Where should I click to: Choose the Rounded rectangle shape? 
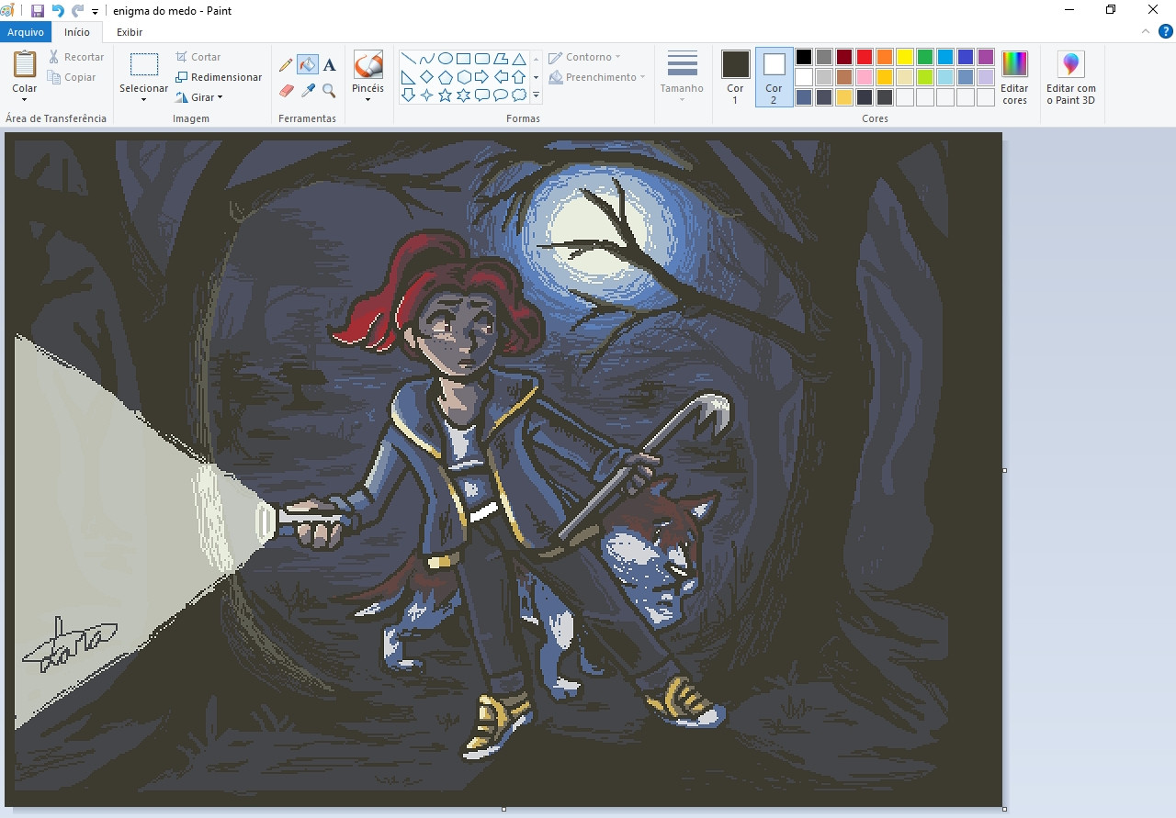[482, 59]
